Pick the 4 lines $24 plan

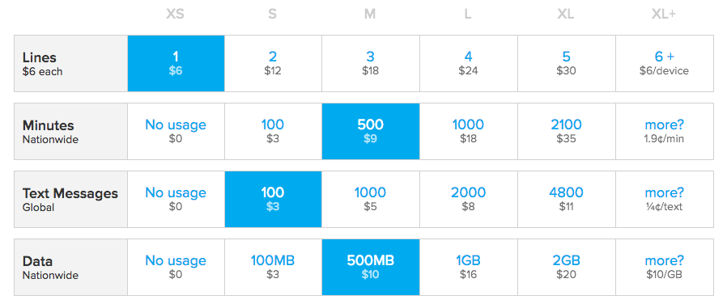point(468,63)
